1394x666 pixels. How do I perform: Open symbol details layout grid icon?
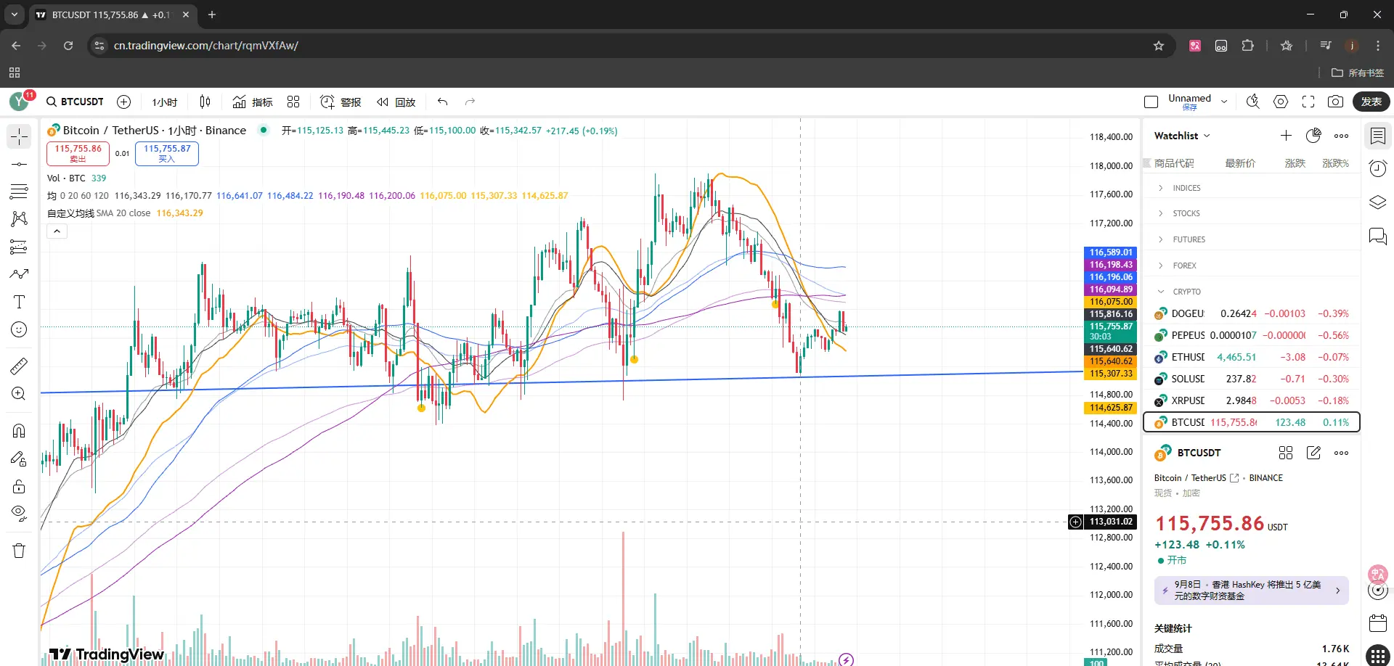pyautogui.click(x=1286, y=453)
